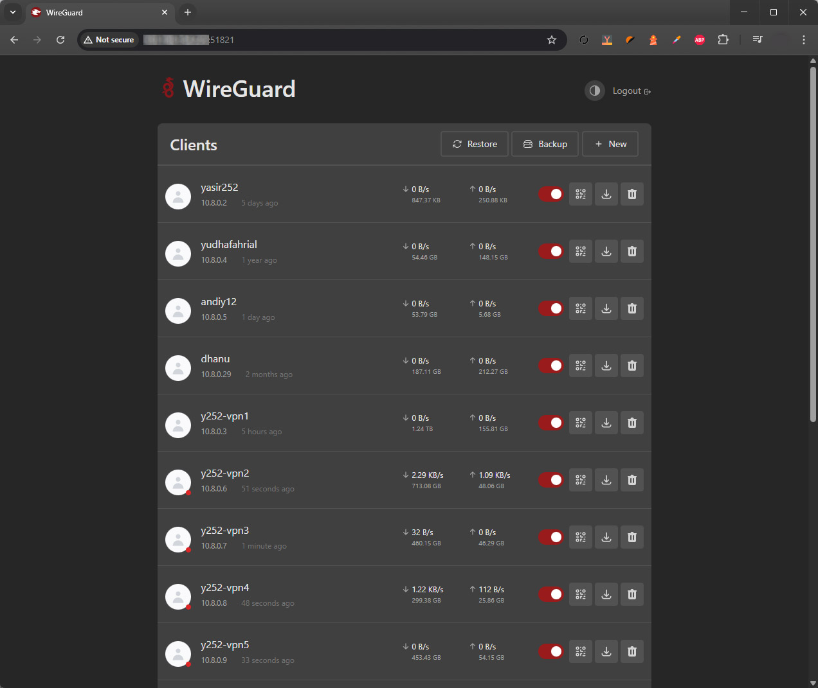
Task: Create a New client
Action: pyautogui.click(x=610, y=144)
